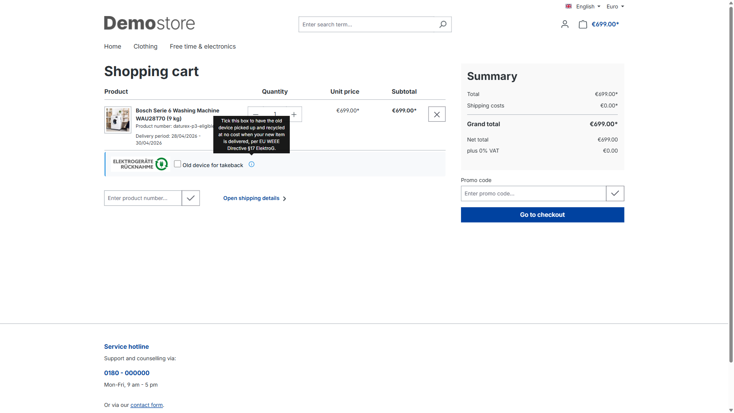
Task: Click the Mon-Fri, 9 am - 5 pm text
Action: click(x=131, y=385)
